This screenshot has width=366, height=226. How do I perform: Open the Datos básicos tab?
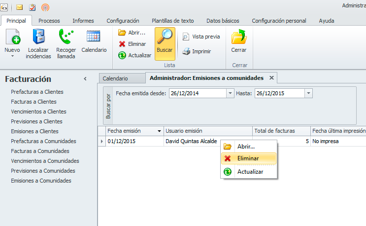pyautogui.click(x=223, y=21)
